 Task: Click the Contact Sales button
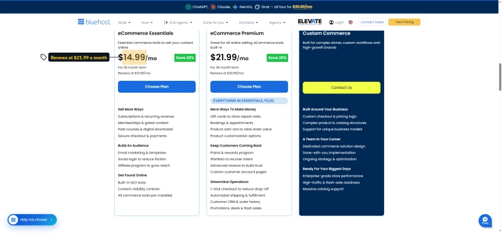tap(371, 22)
